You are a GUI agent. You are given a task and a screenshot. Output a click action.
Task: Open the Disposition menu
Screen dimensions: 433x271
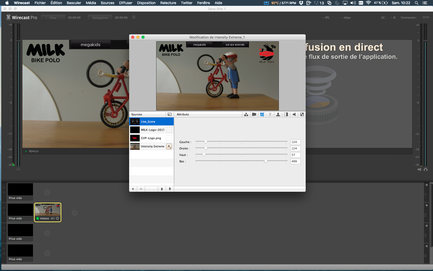click(146, 3)
